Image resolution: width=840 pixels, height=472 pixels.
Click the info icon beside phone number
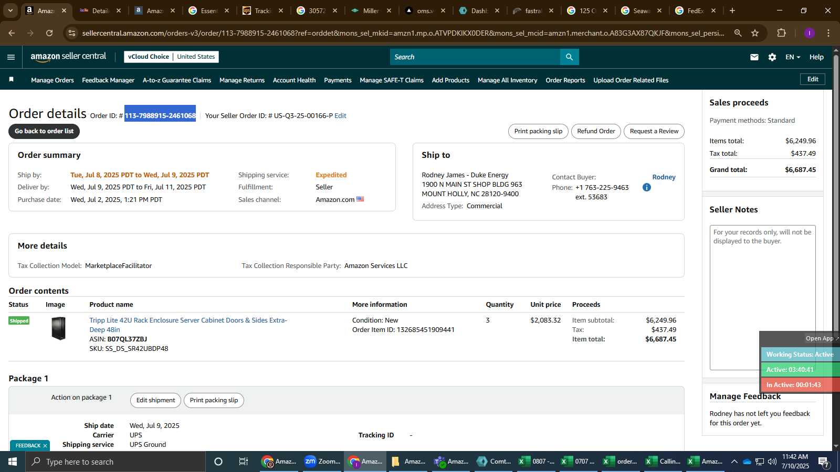(x=647, y=187)
